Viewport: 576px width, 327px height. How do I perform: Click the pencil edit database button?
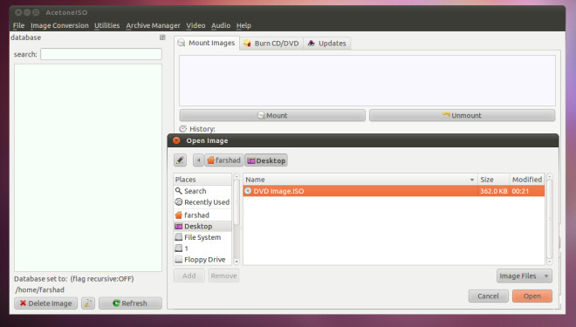click(x=88, y=303)
